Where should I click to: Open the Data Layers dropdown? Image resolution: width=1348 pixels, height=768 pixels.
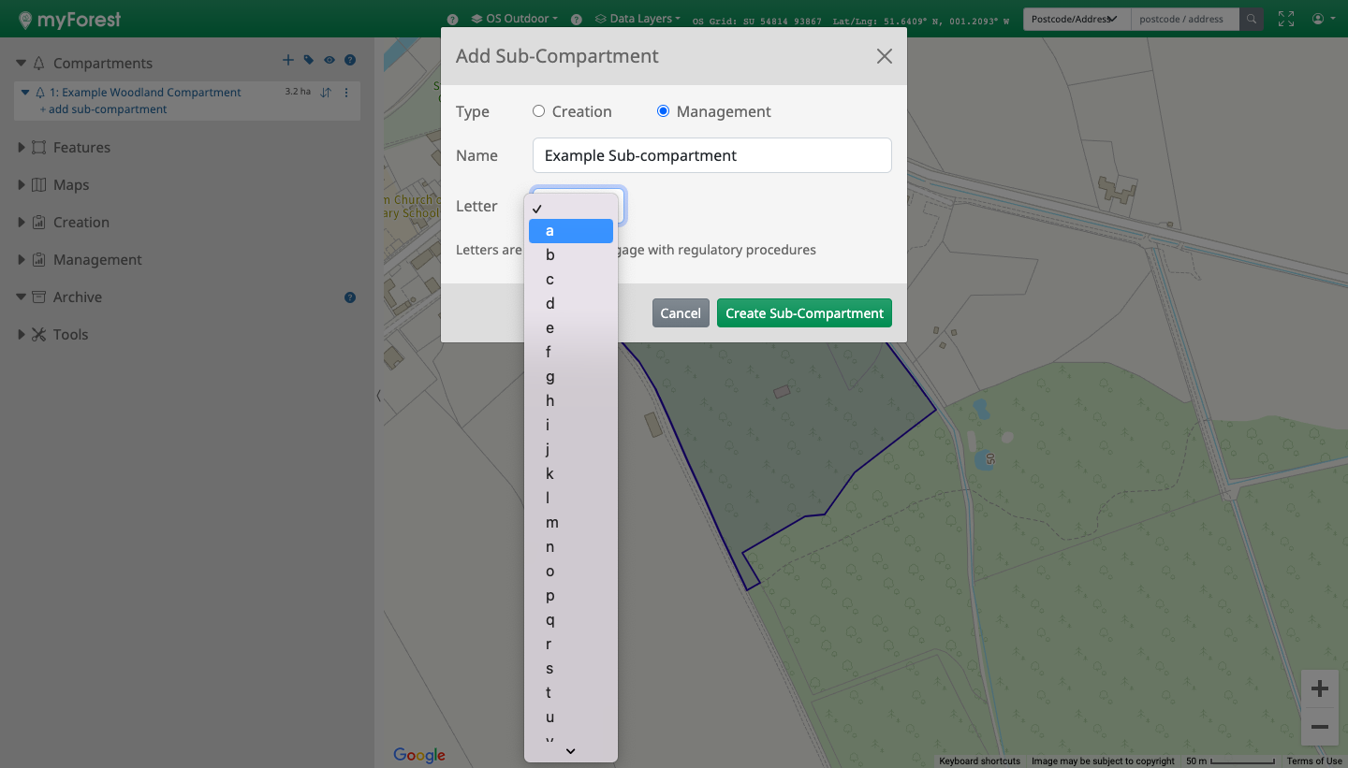(638, 19)
